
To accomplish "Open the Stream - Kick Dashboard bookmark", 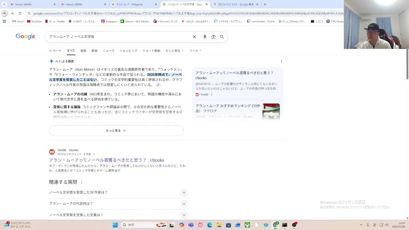I will (x=135, y=21).
